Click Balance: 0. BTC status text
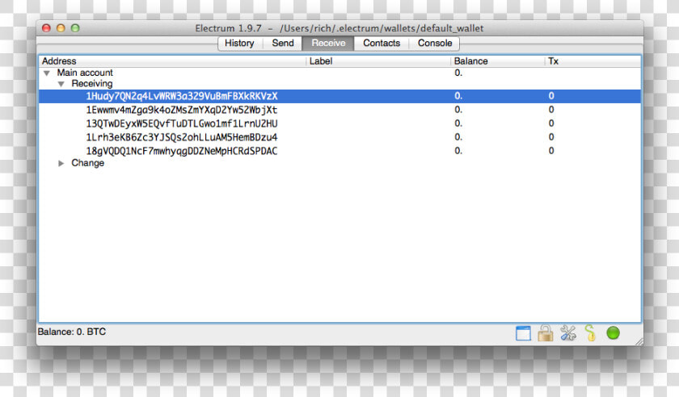679x397 pixels. (71, 332)
